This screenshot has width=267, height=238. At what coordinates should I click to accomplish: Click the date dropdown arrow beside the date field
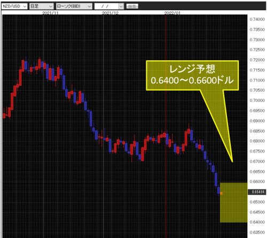point(121,6)
